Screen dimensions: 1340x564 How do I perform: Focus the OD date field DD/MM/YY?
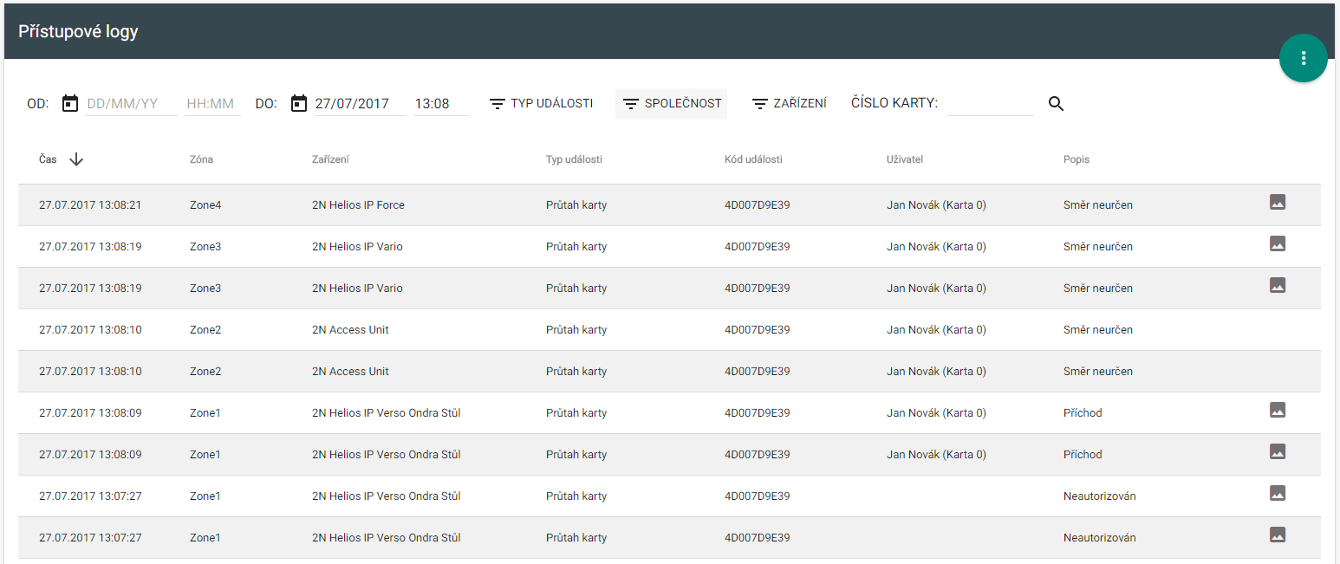pyautogui.click(x=132, y=104)
